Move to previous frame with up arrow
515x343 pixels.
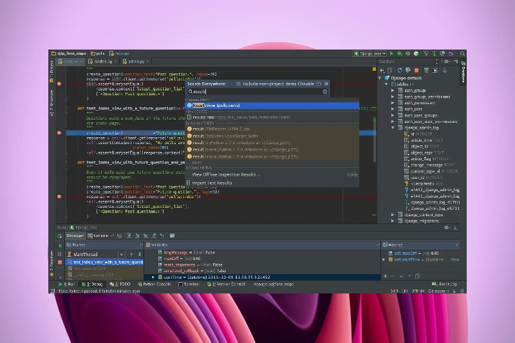131,254
